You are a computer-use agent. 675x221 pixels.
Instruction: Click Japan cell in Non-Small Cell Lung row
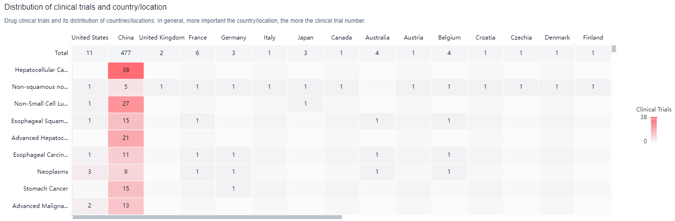click(x=305, y=104)
